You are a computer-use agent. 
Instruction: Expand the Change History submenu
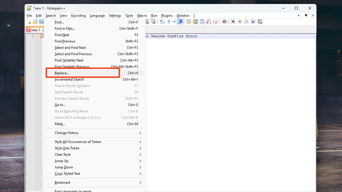95,133
